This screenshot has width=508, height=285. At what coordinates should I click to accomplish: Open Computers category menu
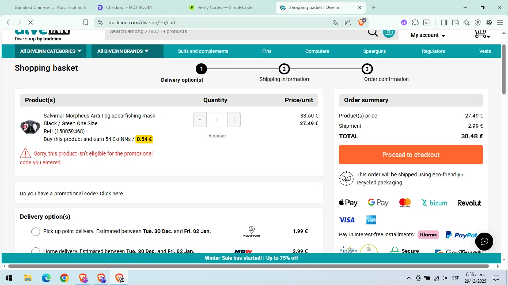(x=317, y=51)
